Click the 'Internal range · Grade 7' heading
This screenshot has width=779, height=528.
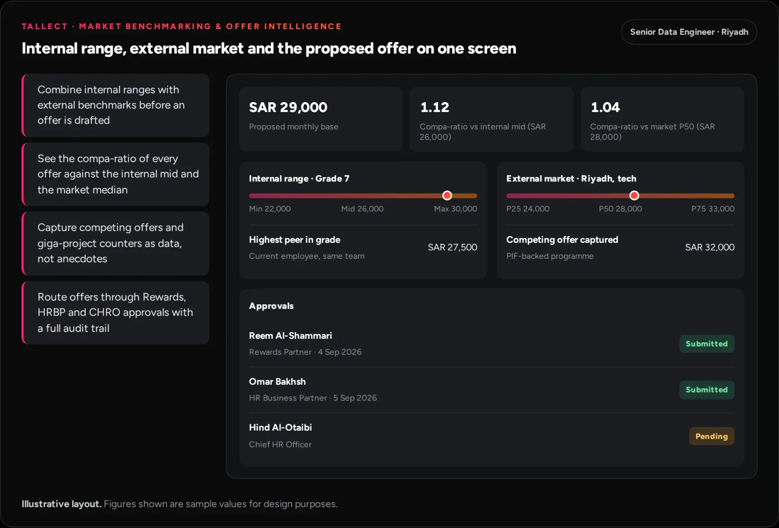click(299, 179)
